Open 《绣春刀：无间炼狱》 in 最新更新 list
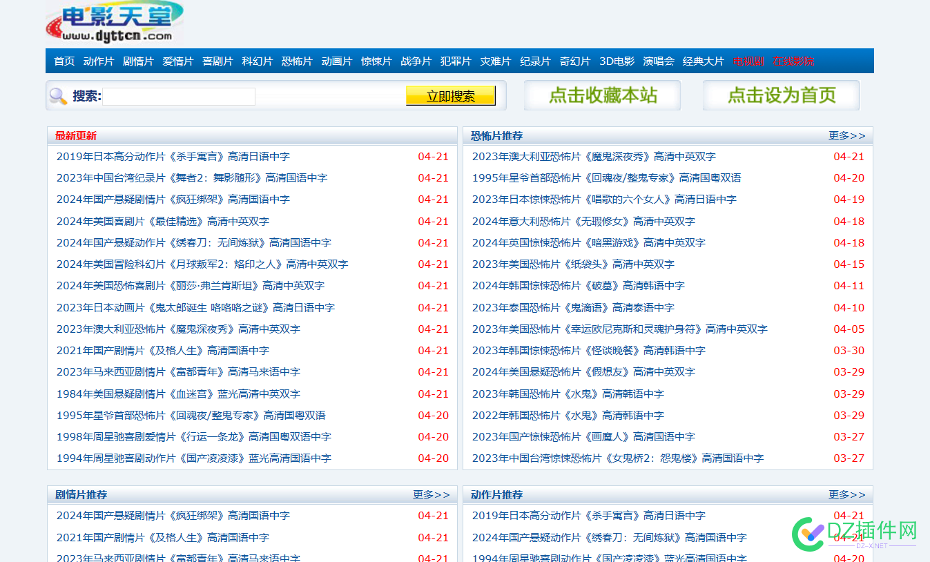 click(194, 243)
